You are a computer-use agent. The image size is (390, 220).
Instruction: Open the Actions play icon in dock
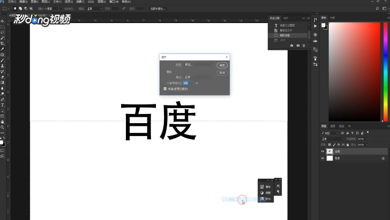point(316,26)
